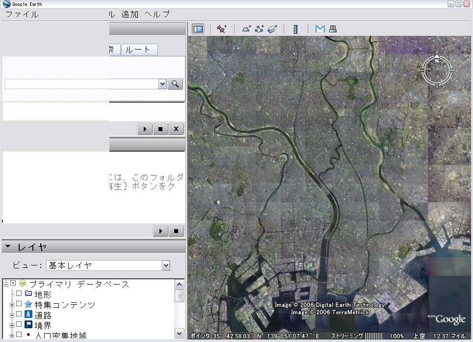Click the レイヤ panel header title
The width and height of the screenshot is (473, 342).
tap(32, 247)
